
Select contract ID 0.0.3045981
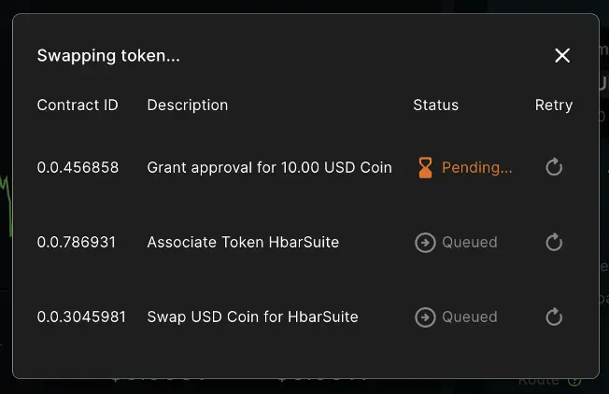(x=81, y=317)
